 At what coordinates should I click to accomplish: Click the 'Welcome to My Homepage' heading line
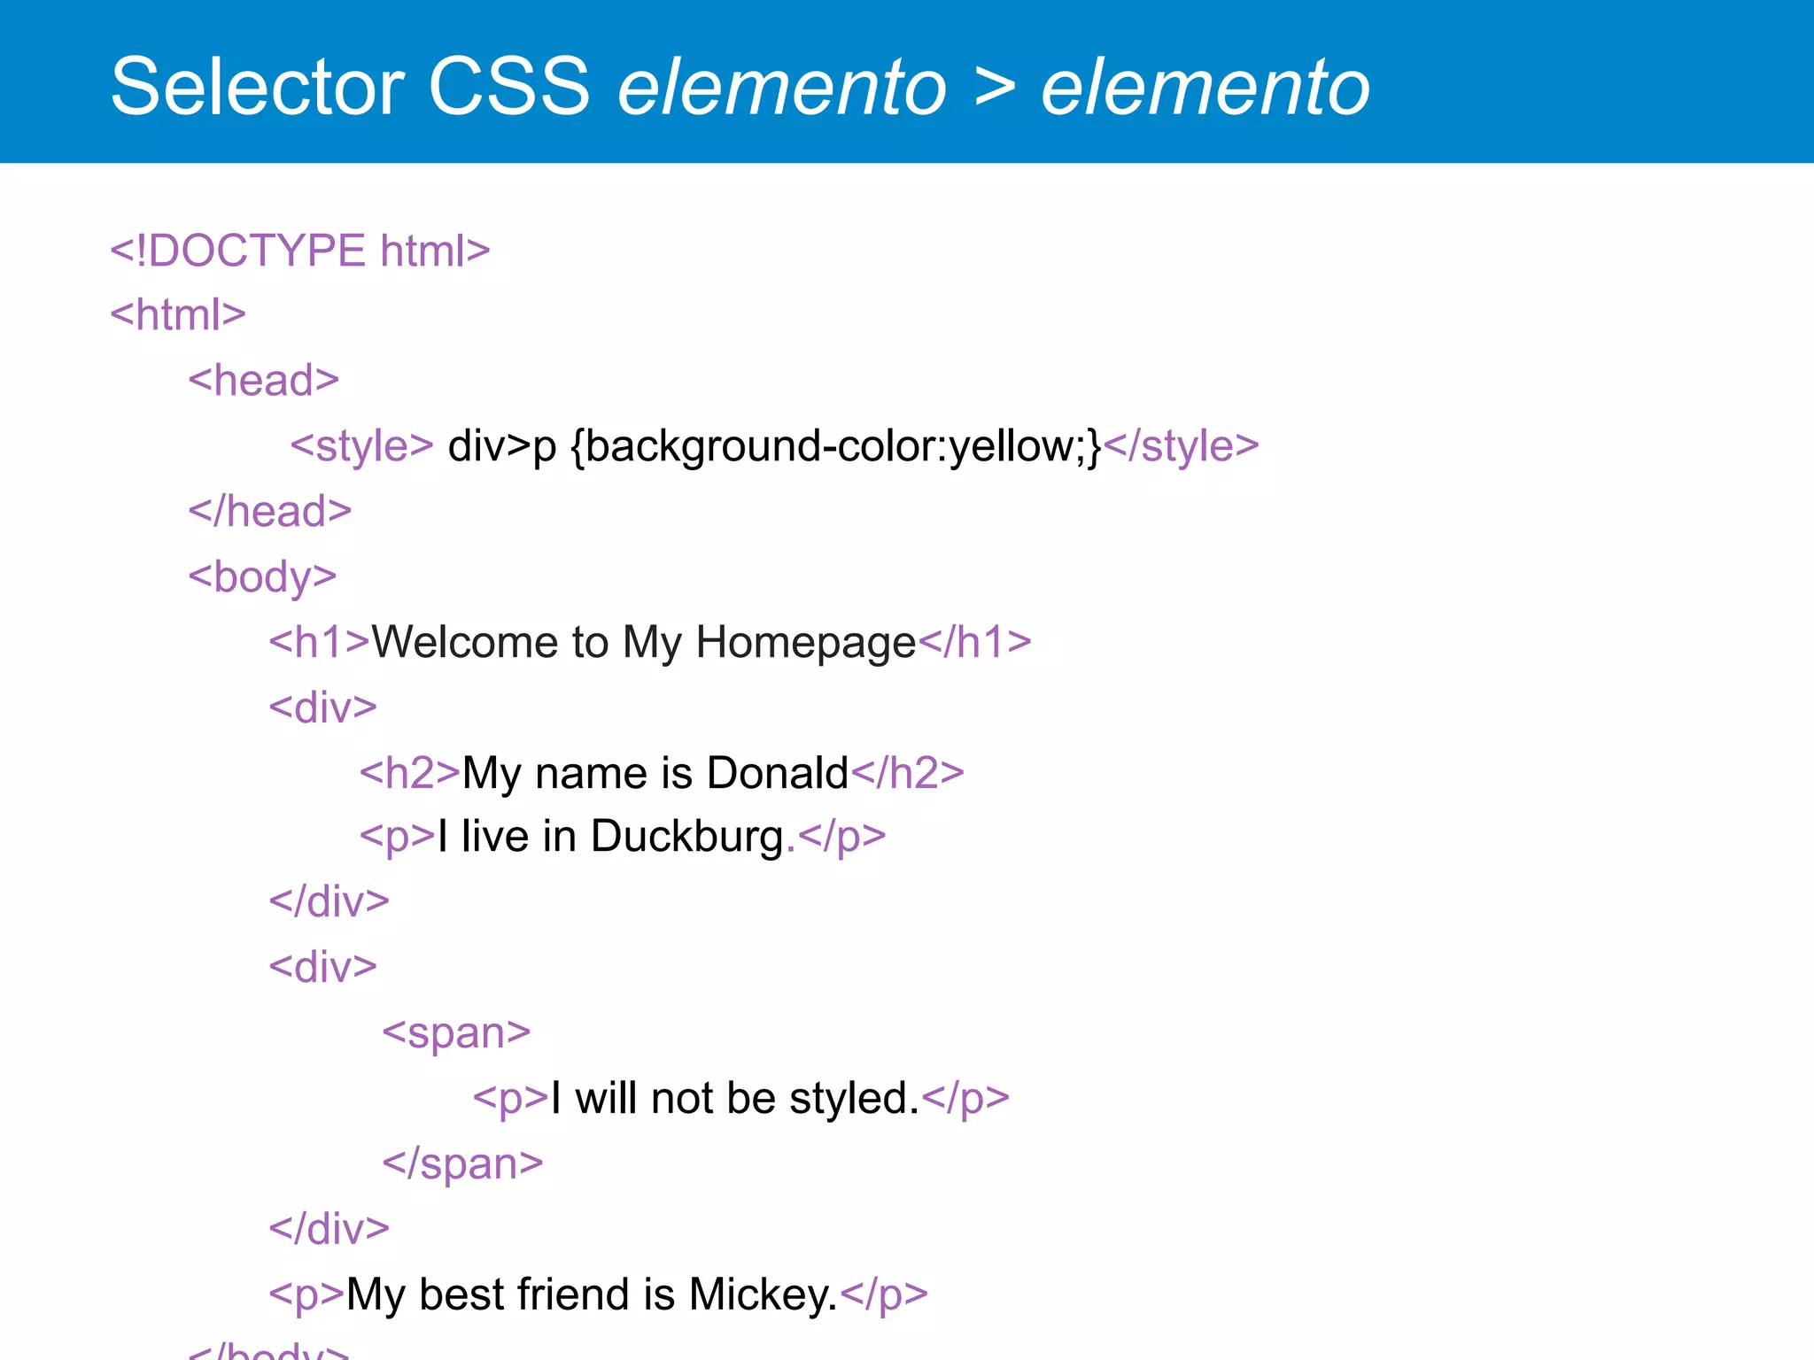coord(651,643)
